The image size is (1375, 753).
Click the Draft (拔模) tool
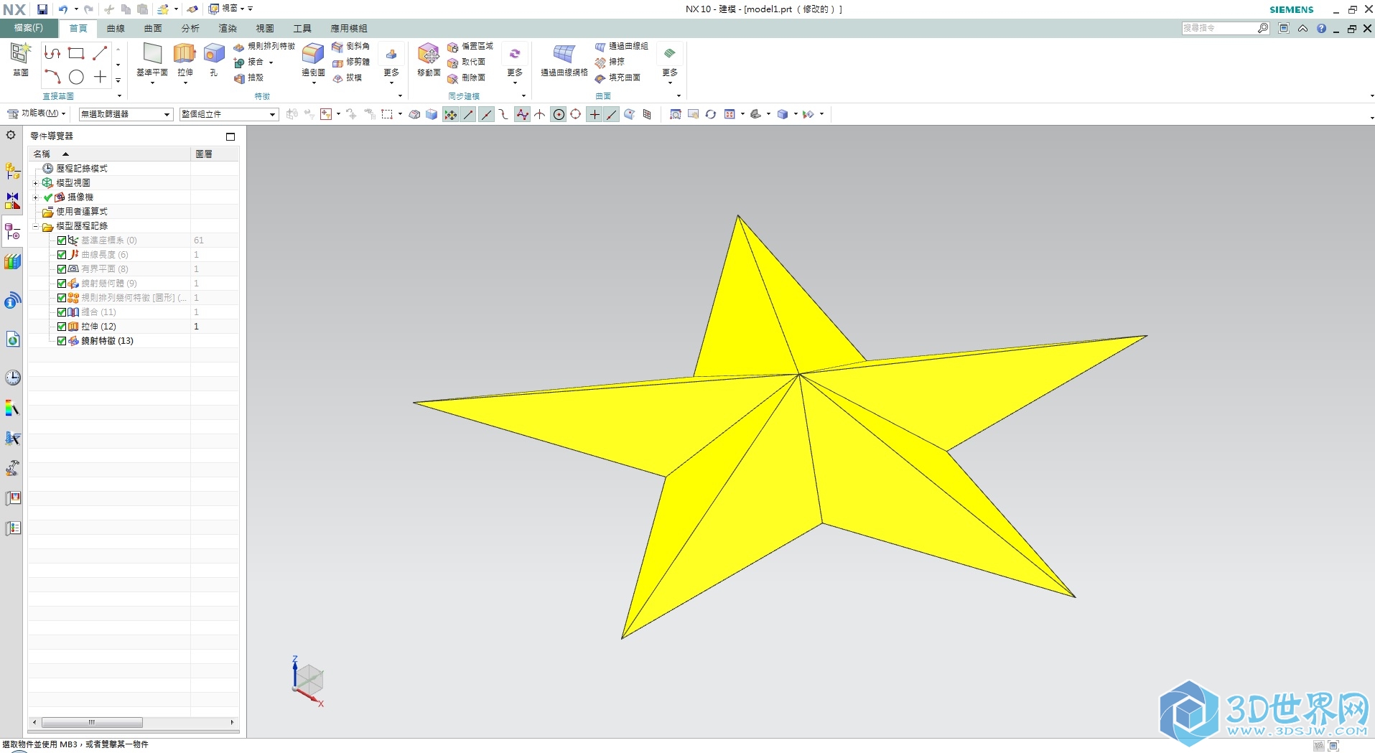pyautogui.click(x=347, y=78)
